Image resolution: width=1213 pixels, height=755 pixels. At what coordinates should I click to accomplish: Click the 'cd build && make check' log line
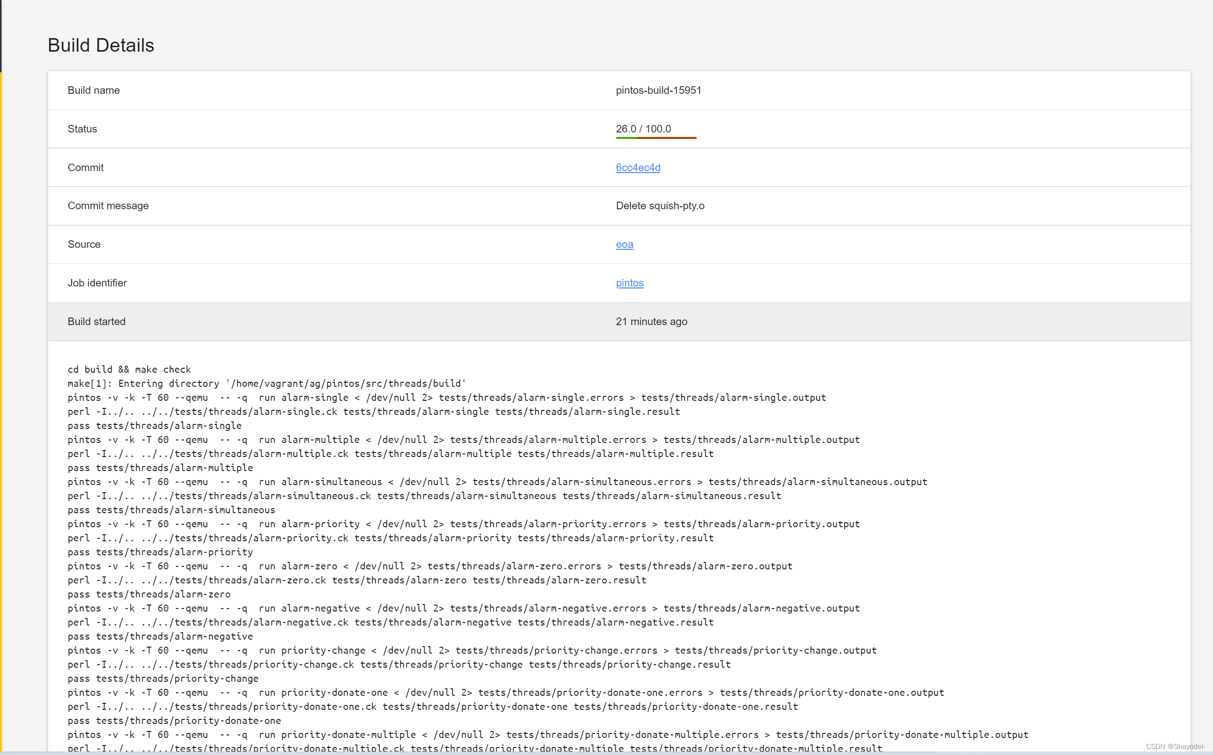129,370
